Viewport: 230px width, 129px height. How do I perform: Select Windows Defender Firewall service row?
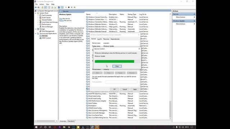(x=117, y=32)
